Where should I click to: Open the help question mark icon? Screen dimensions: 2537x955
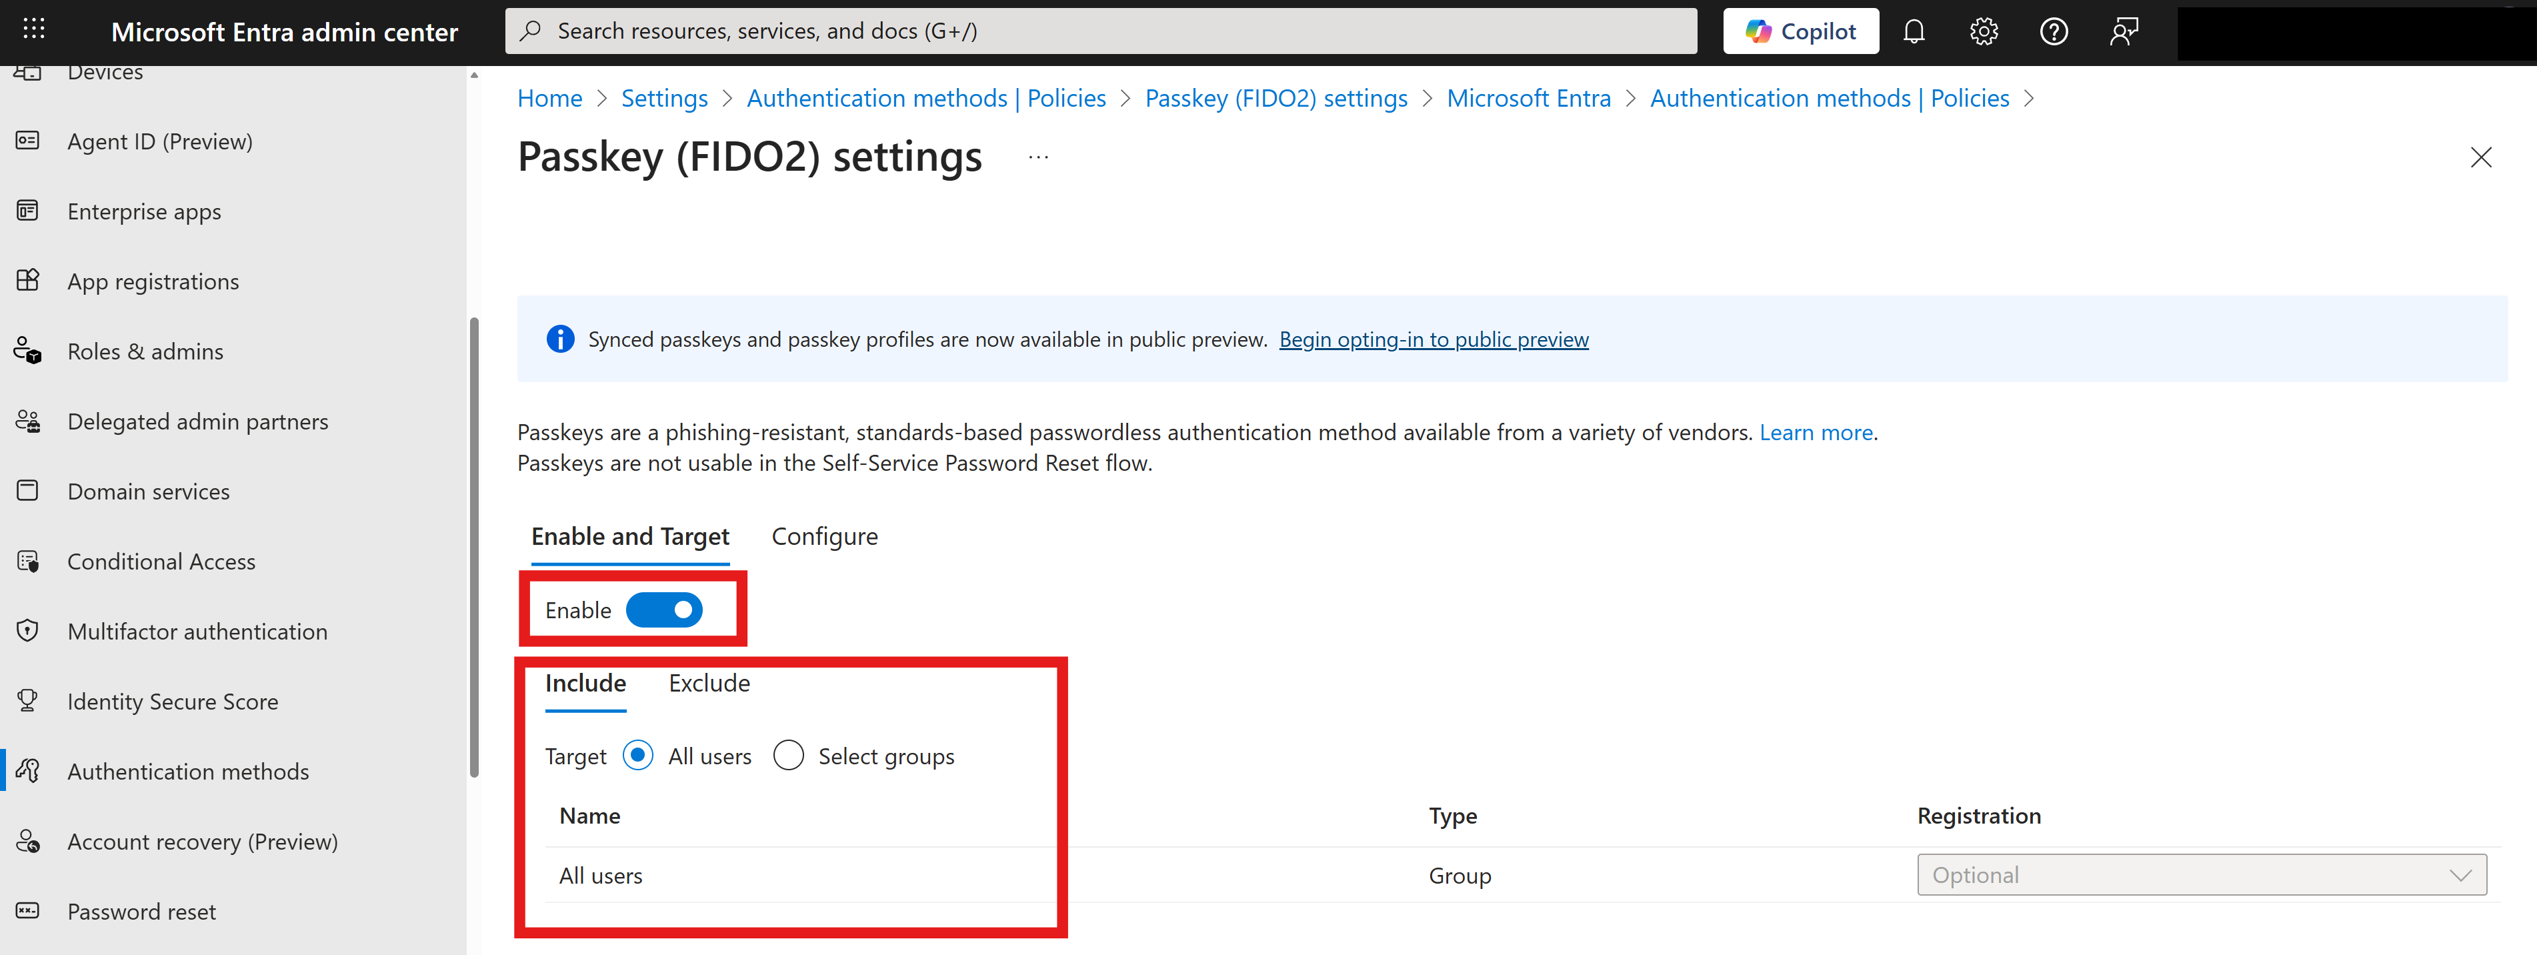2054,31
